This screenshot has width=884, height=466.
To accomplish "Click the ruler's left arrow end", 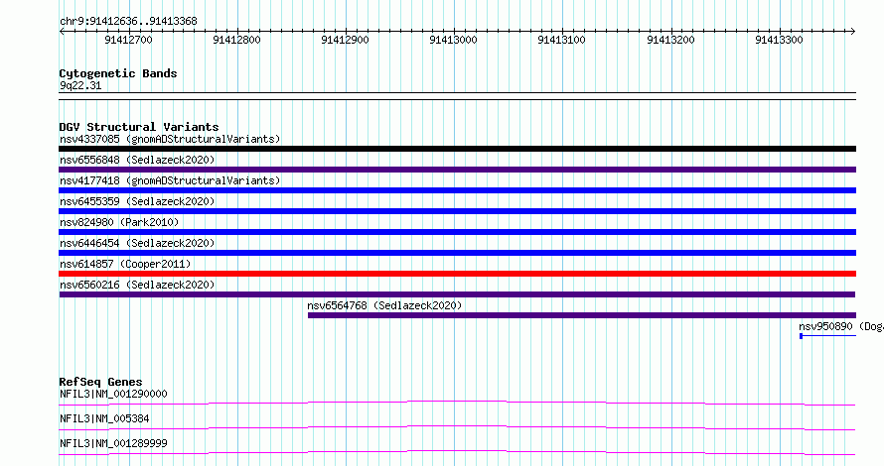I will 62,32.
